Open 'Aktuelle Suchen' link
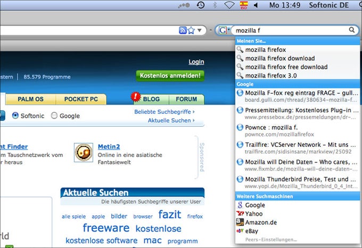The image size is (362, 248). [171, 120]
